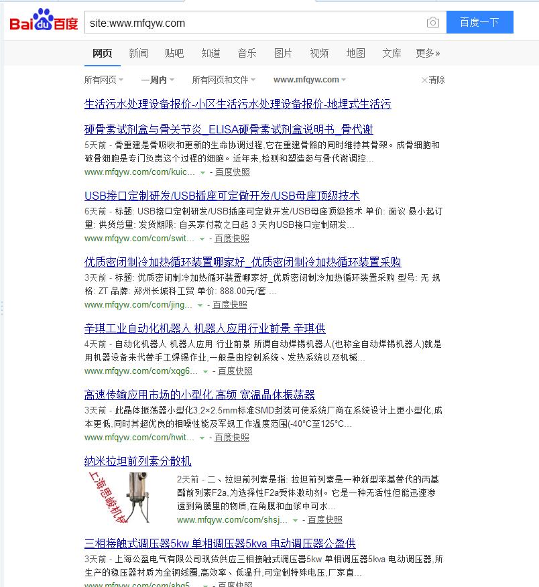Open 百度快照 for the jing result
This screenshot has width=539, height=587.
click(230, 304)
